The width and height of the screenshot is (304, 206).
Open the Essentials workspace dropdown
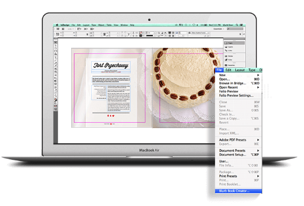pyautogui.click(x=219, y=29)
